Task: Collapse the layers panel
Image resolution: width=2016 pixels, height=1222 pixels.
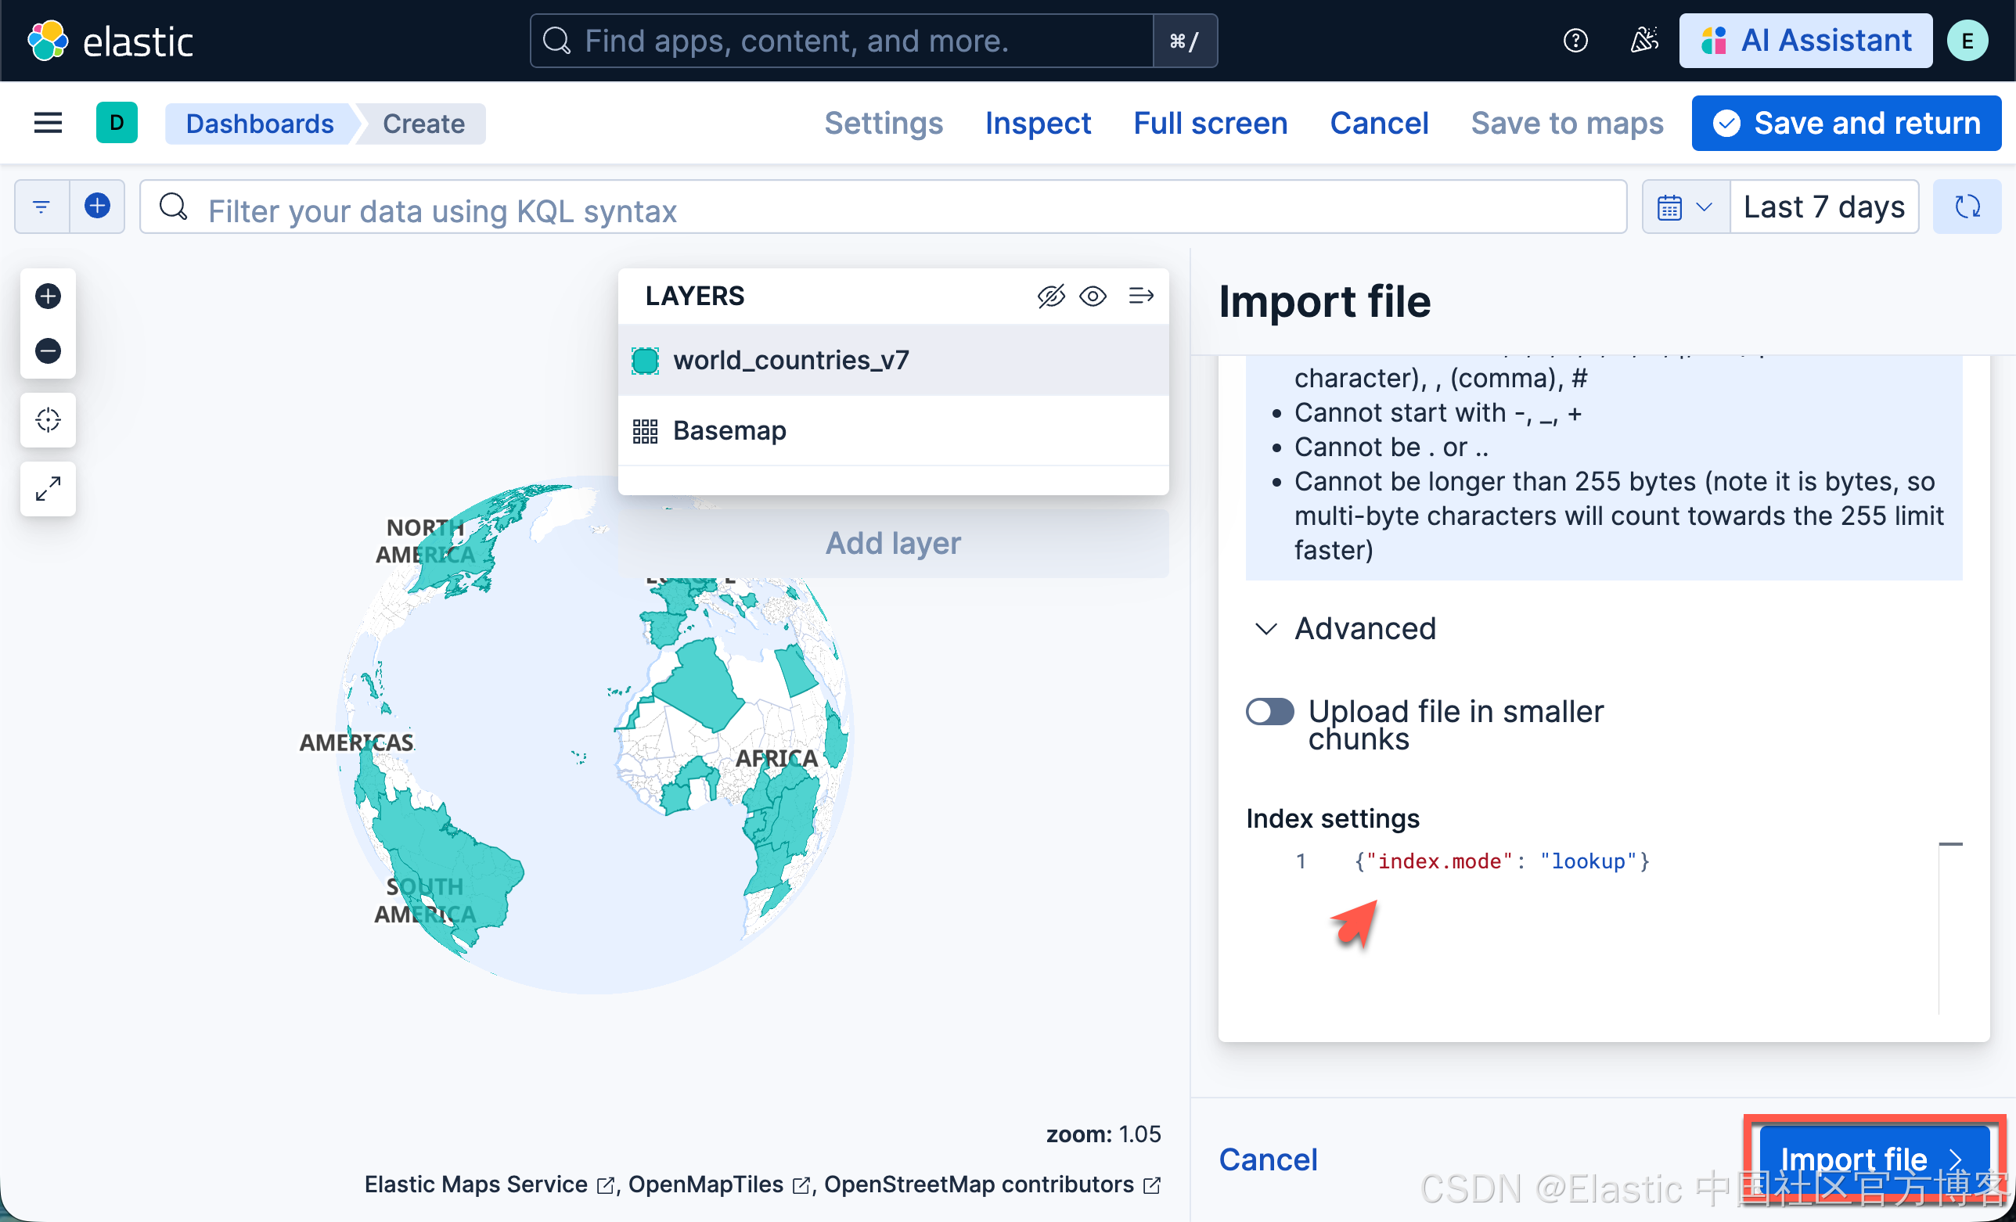Action: pyautogui.click(x=1140, y=296)
